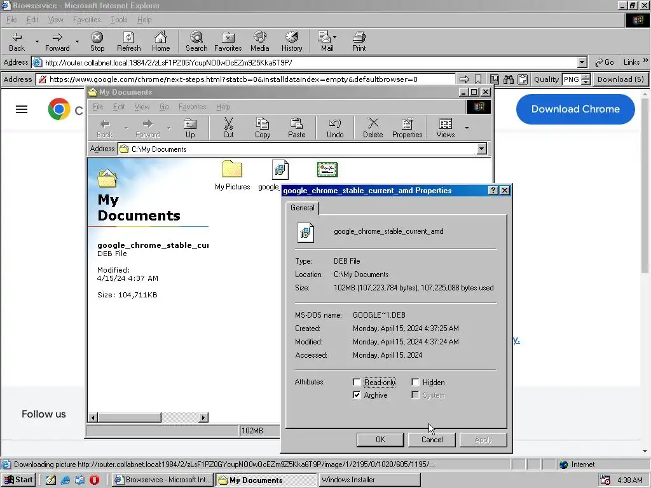Click the Download (5) button
Viewport: 651px width, 488px height.
click(x=620, y=79)
